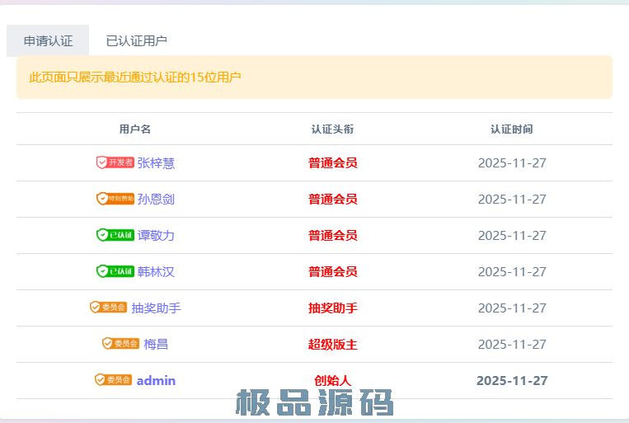Click the yellow notice about 15位用户
629x423 pixels.
pyautogui.click(x=135, y=78)
